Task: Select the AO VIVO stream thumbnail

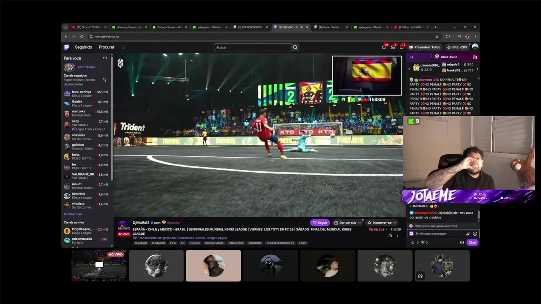Action: click(x=99, y=266)
